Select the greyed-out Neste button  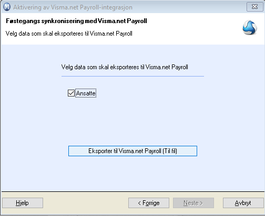tap(193, 203)
